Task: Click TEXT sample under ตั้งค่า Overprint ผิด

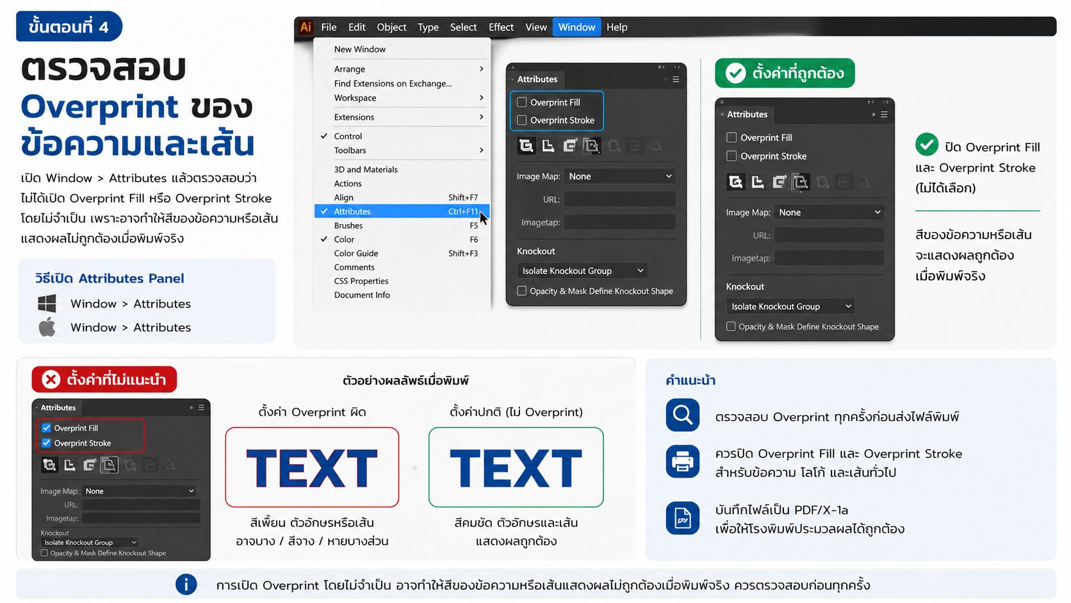Action: pos(312,468)
